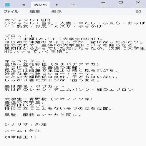This screenshot has width=146, height=146.
Task: Click the 'プロット：' heading line
Action: [19, 36]
